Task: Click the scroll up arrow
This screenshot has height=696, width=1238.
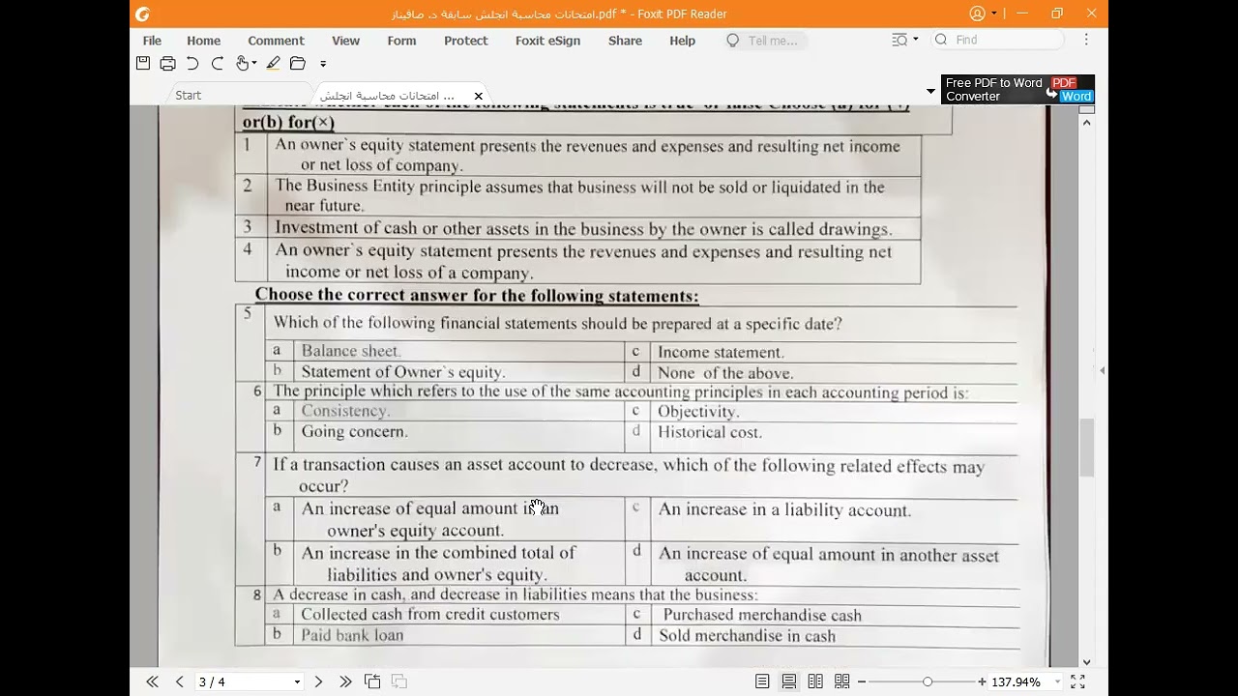Action: point(1087,122)
